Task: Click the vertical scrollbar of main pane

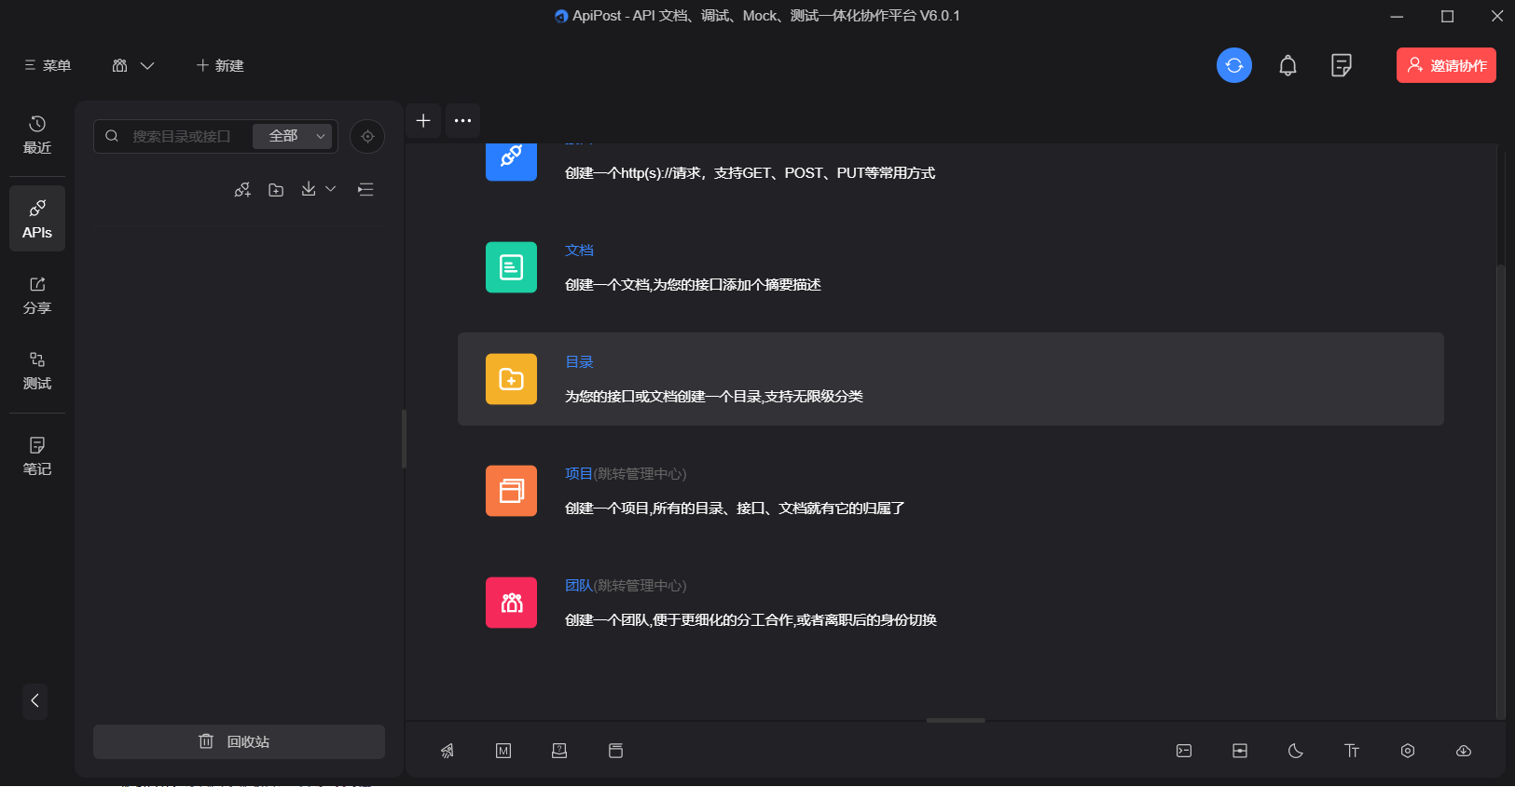Action: pos(1500,491)
